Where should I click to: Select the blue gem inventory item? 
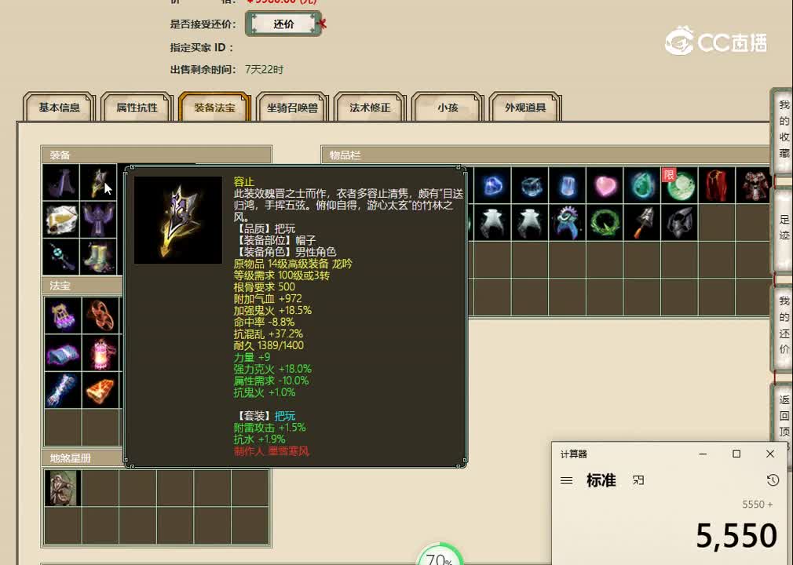click(x=492, y=185)
